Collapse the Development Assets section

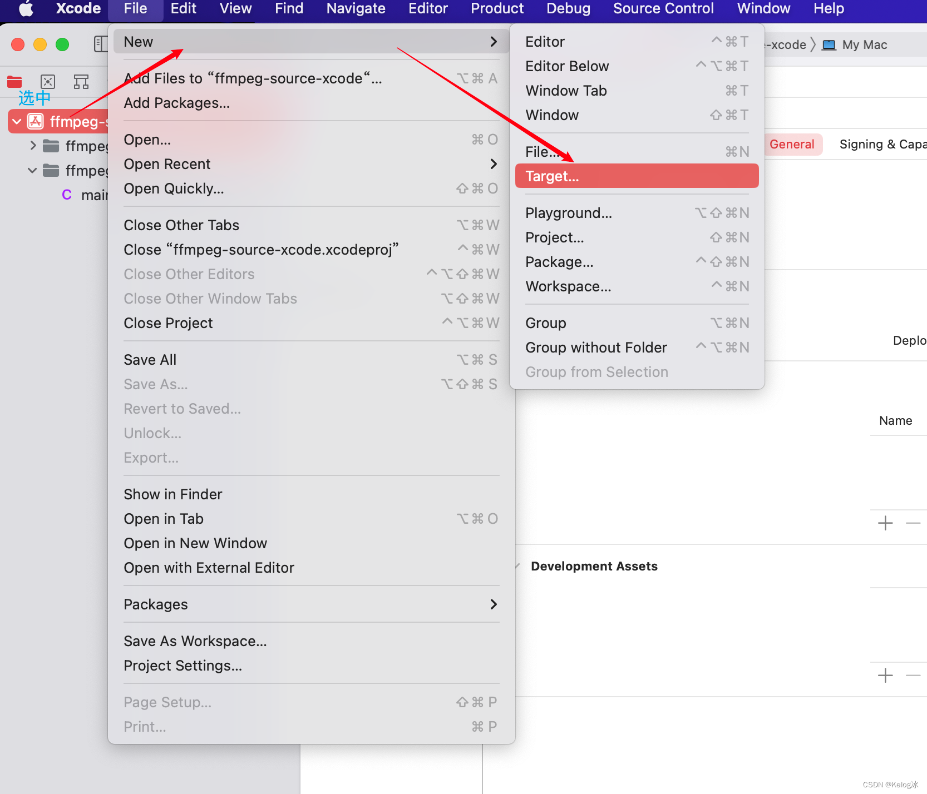click(518, 566)
